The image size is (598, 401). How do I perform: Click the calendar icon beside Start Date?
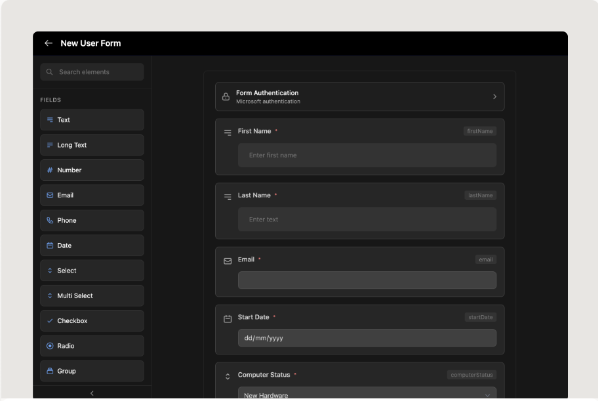[228, 319]
